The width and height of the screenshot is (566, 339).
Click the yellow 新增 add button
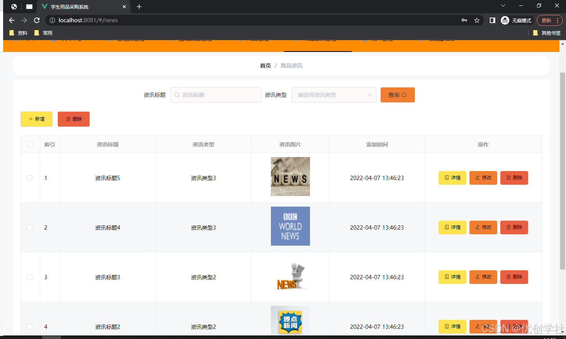(x=36, y=119)
